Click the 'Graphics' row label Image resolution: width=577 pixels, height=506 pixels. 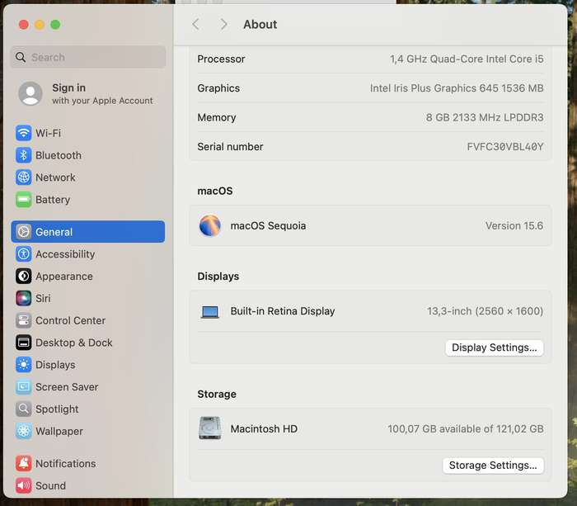tap(218, 88)
